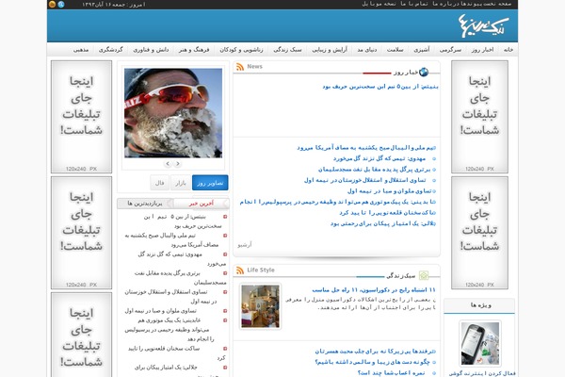Open مذهبی menu item

click(81, 50)
